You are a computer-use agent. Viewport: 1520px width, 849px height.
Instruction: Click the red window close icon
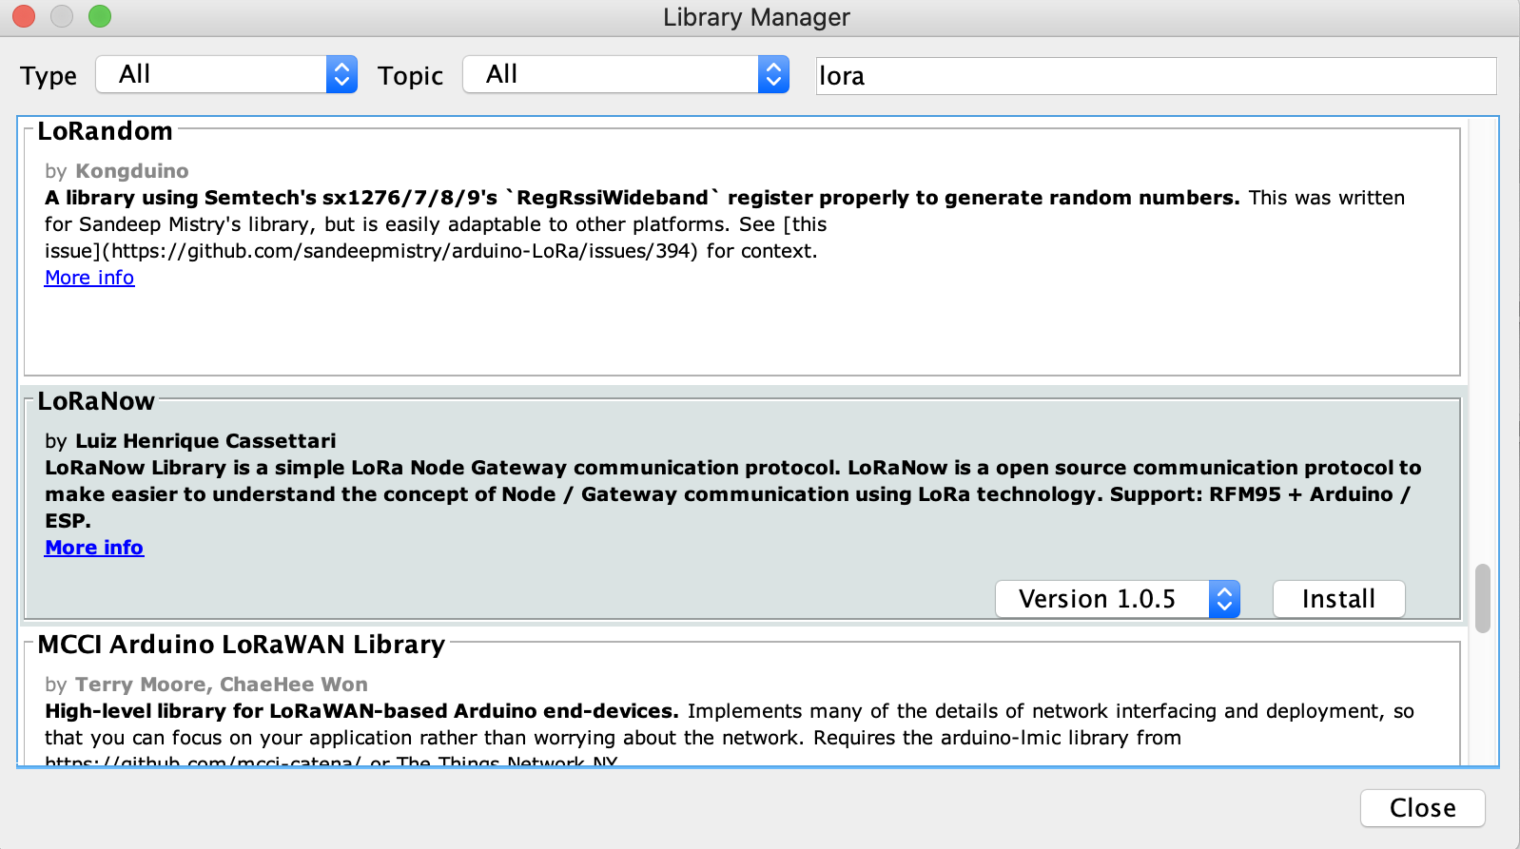click(x=24, y=16)
